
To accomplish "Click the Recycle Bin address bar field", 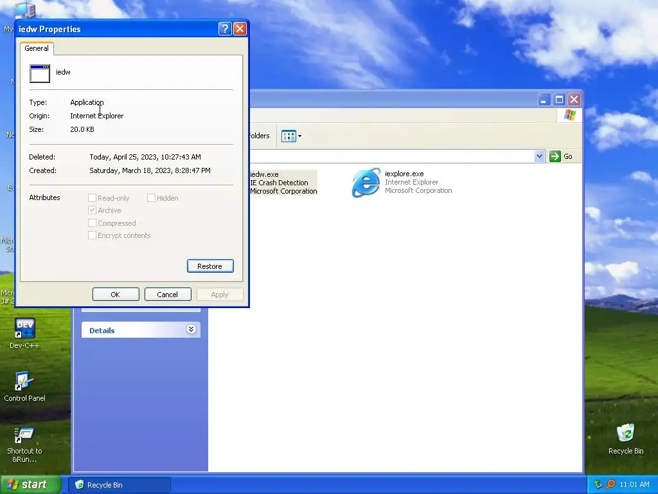I will [x=393, y=156].
